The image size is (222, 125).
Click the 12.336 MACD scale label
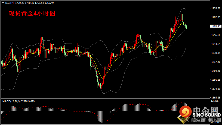215,101
